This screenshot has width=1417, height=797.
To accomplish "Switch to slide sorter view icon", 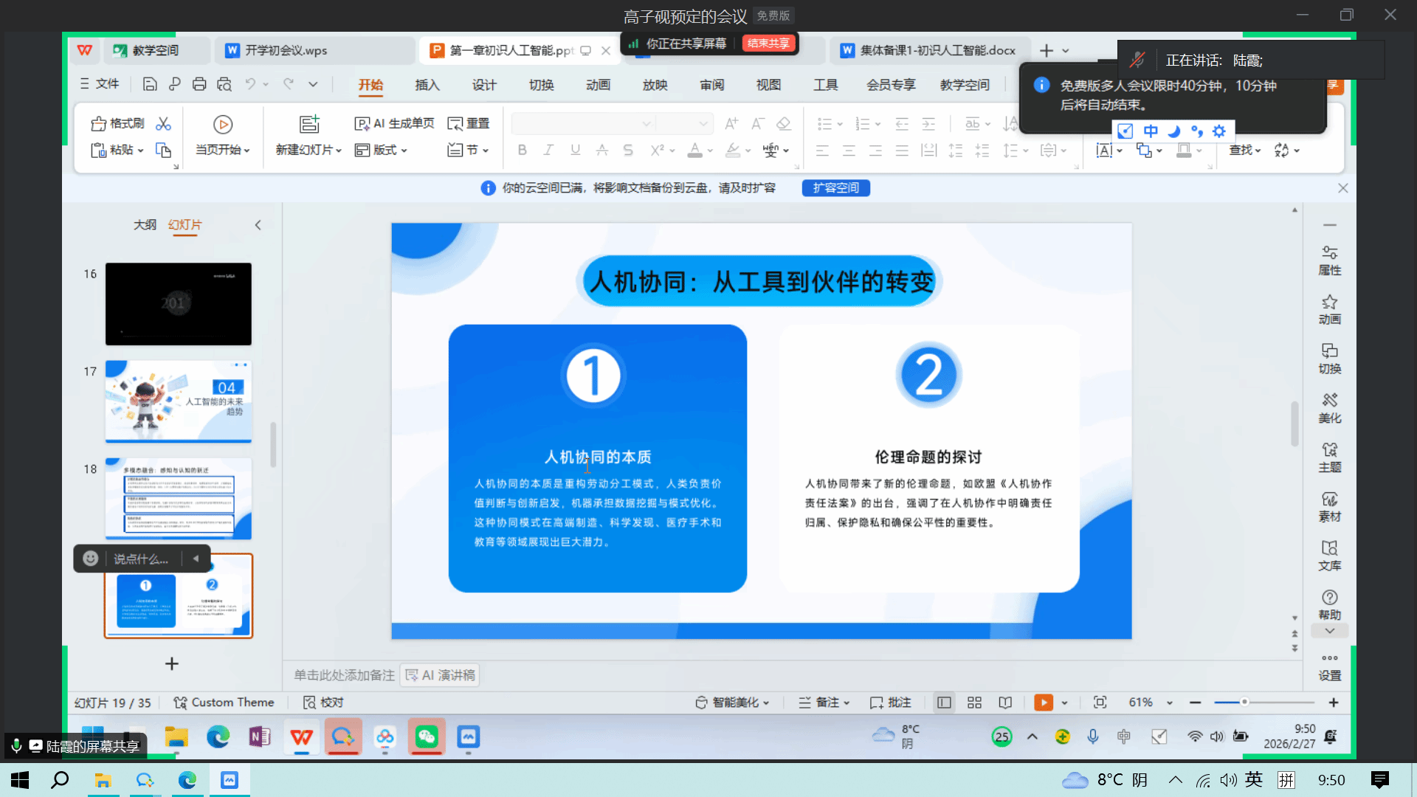I will (974, 703).
